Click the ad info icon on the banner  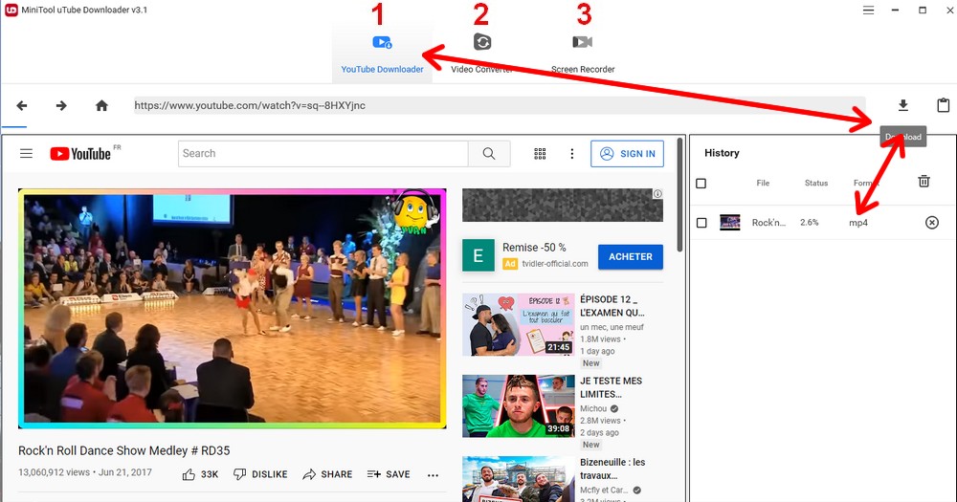657,194
